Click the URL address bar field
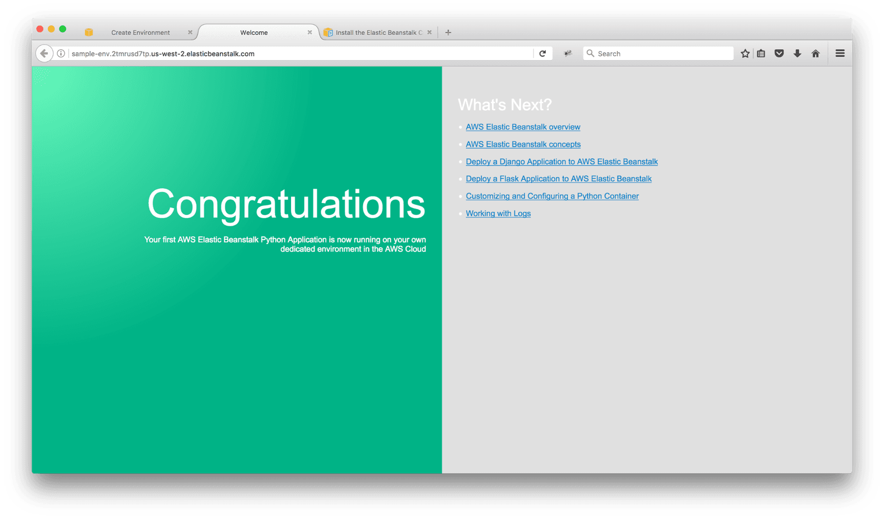 [x=300, y=54]
